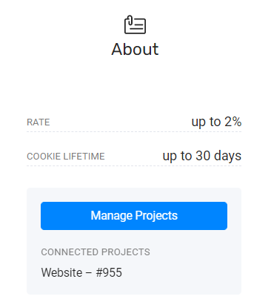
Task: Click the '30 days' cookie duration text
Action: pos(218,156)
